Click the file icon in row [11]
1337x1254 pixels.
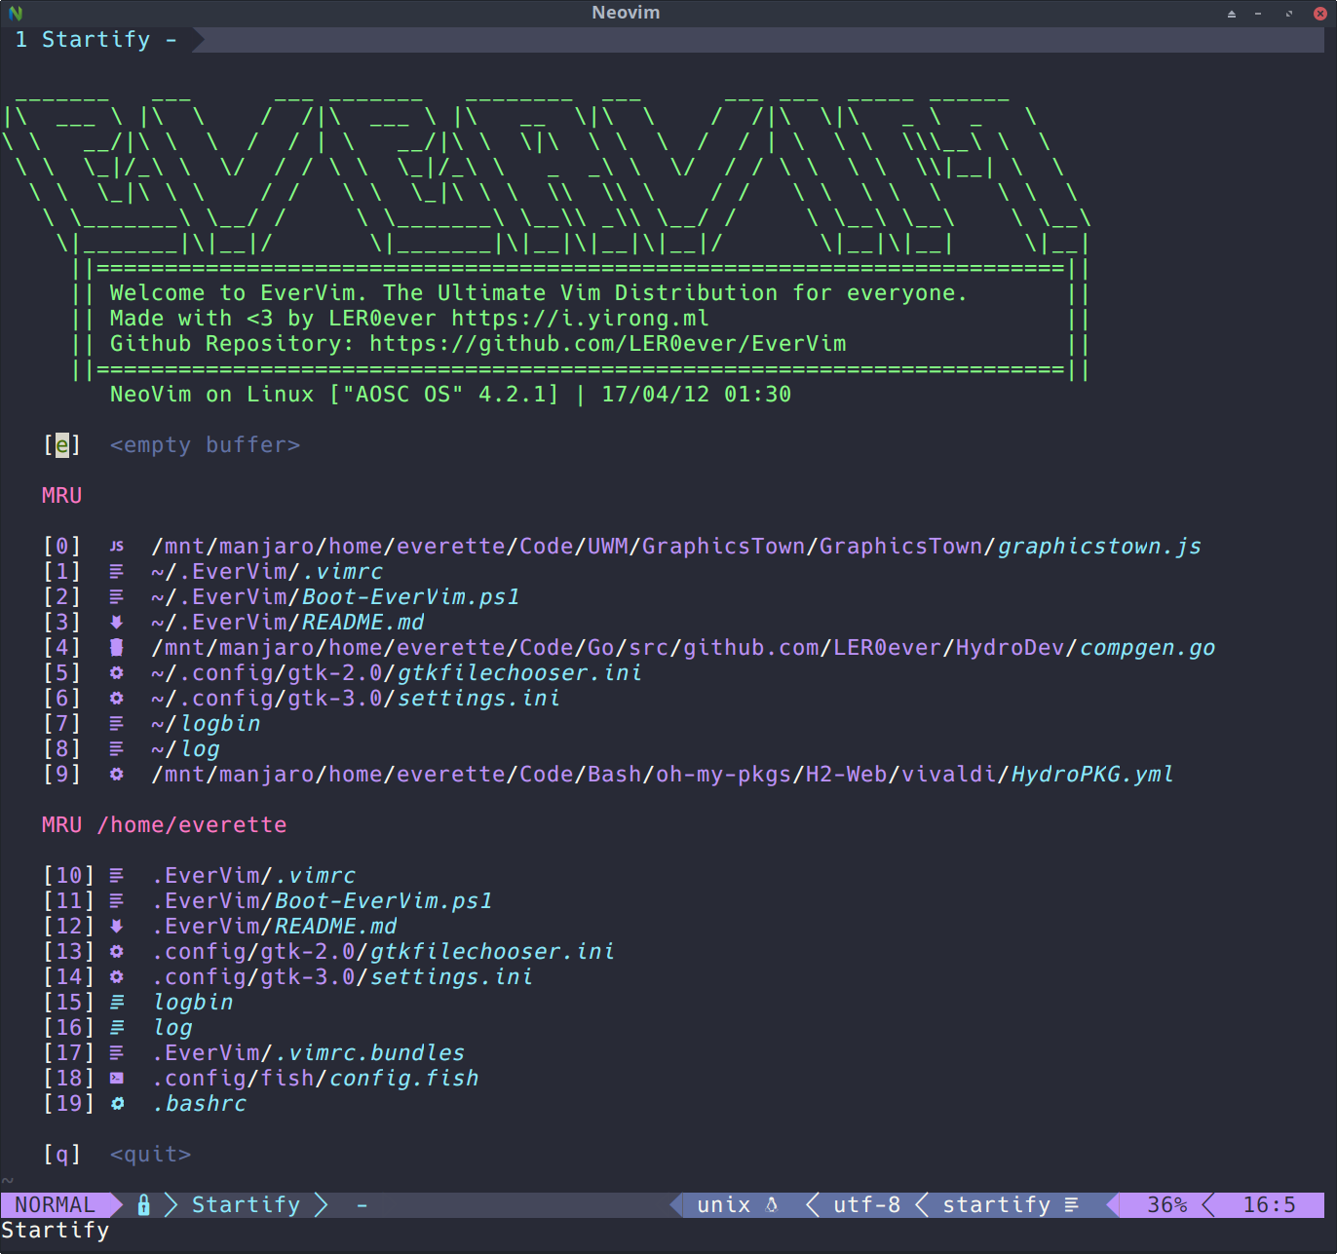(x=117, y=901)
